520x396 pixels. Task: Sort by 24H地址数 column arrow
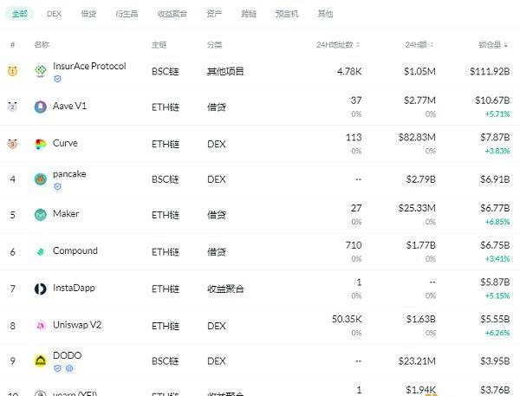pyautogui.click(x=358, y=45)
